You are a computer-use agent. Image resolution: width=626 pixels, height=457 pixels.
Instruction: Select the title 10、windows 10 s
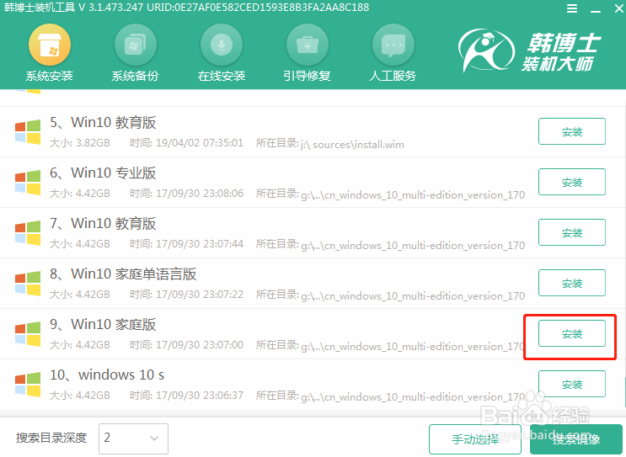[107, 375]
